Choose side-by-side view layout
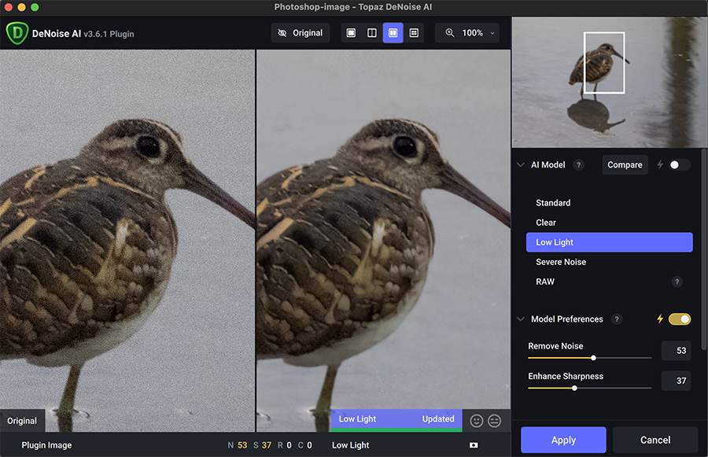 393,33
